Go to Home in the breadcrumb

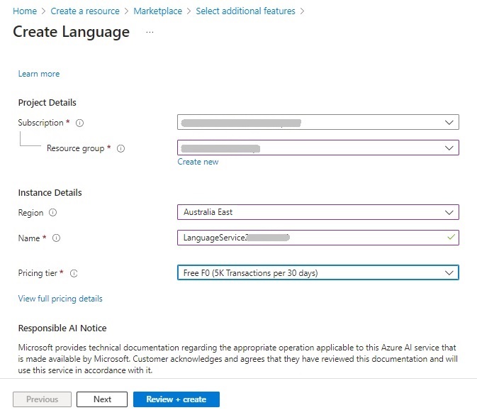(25, 11)
